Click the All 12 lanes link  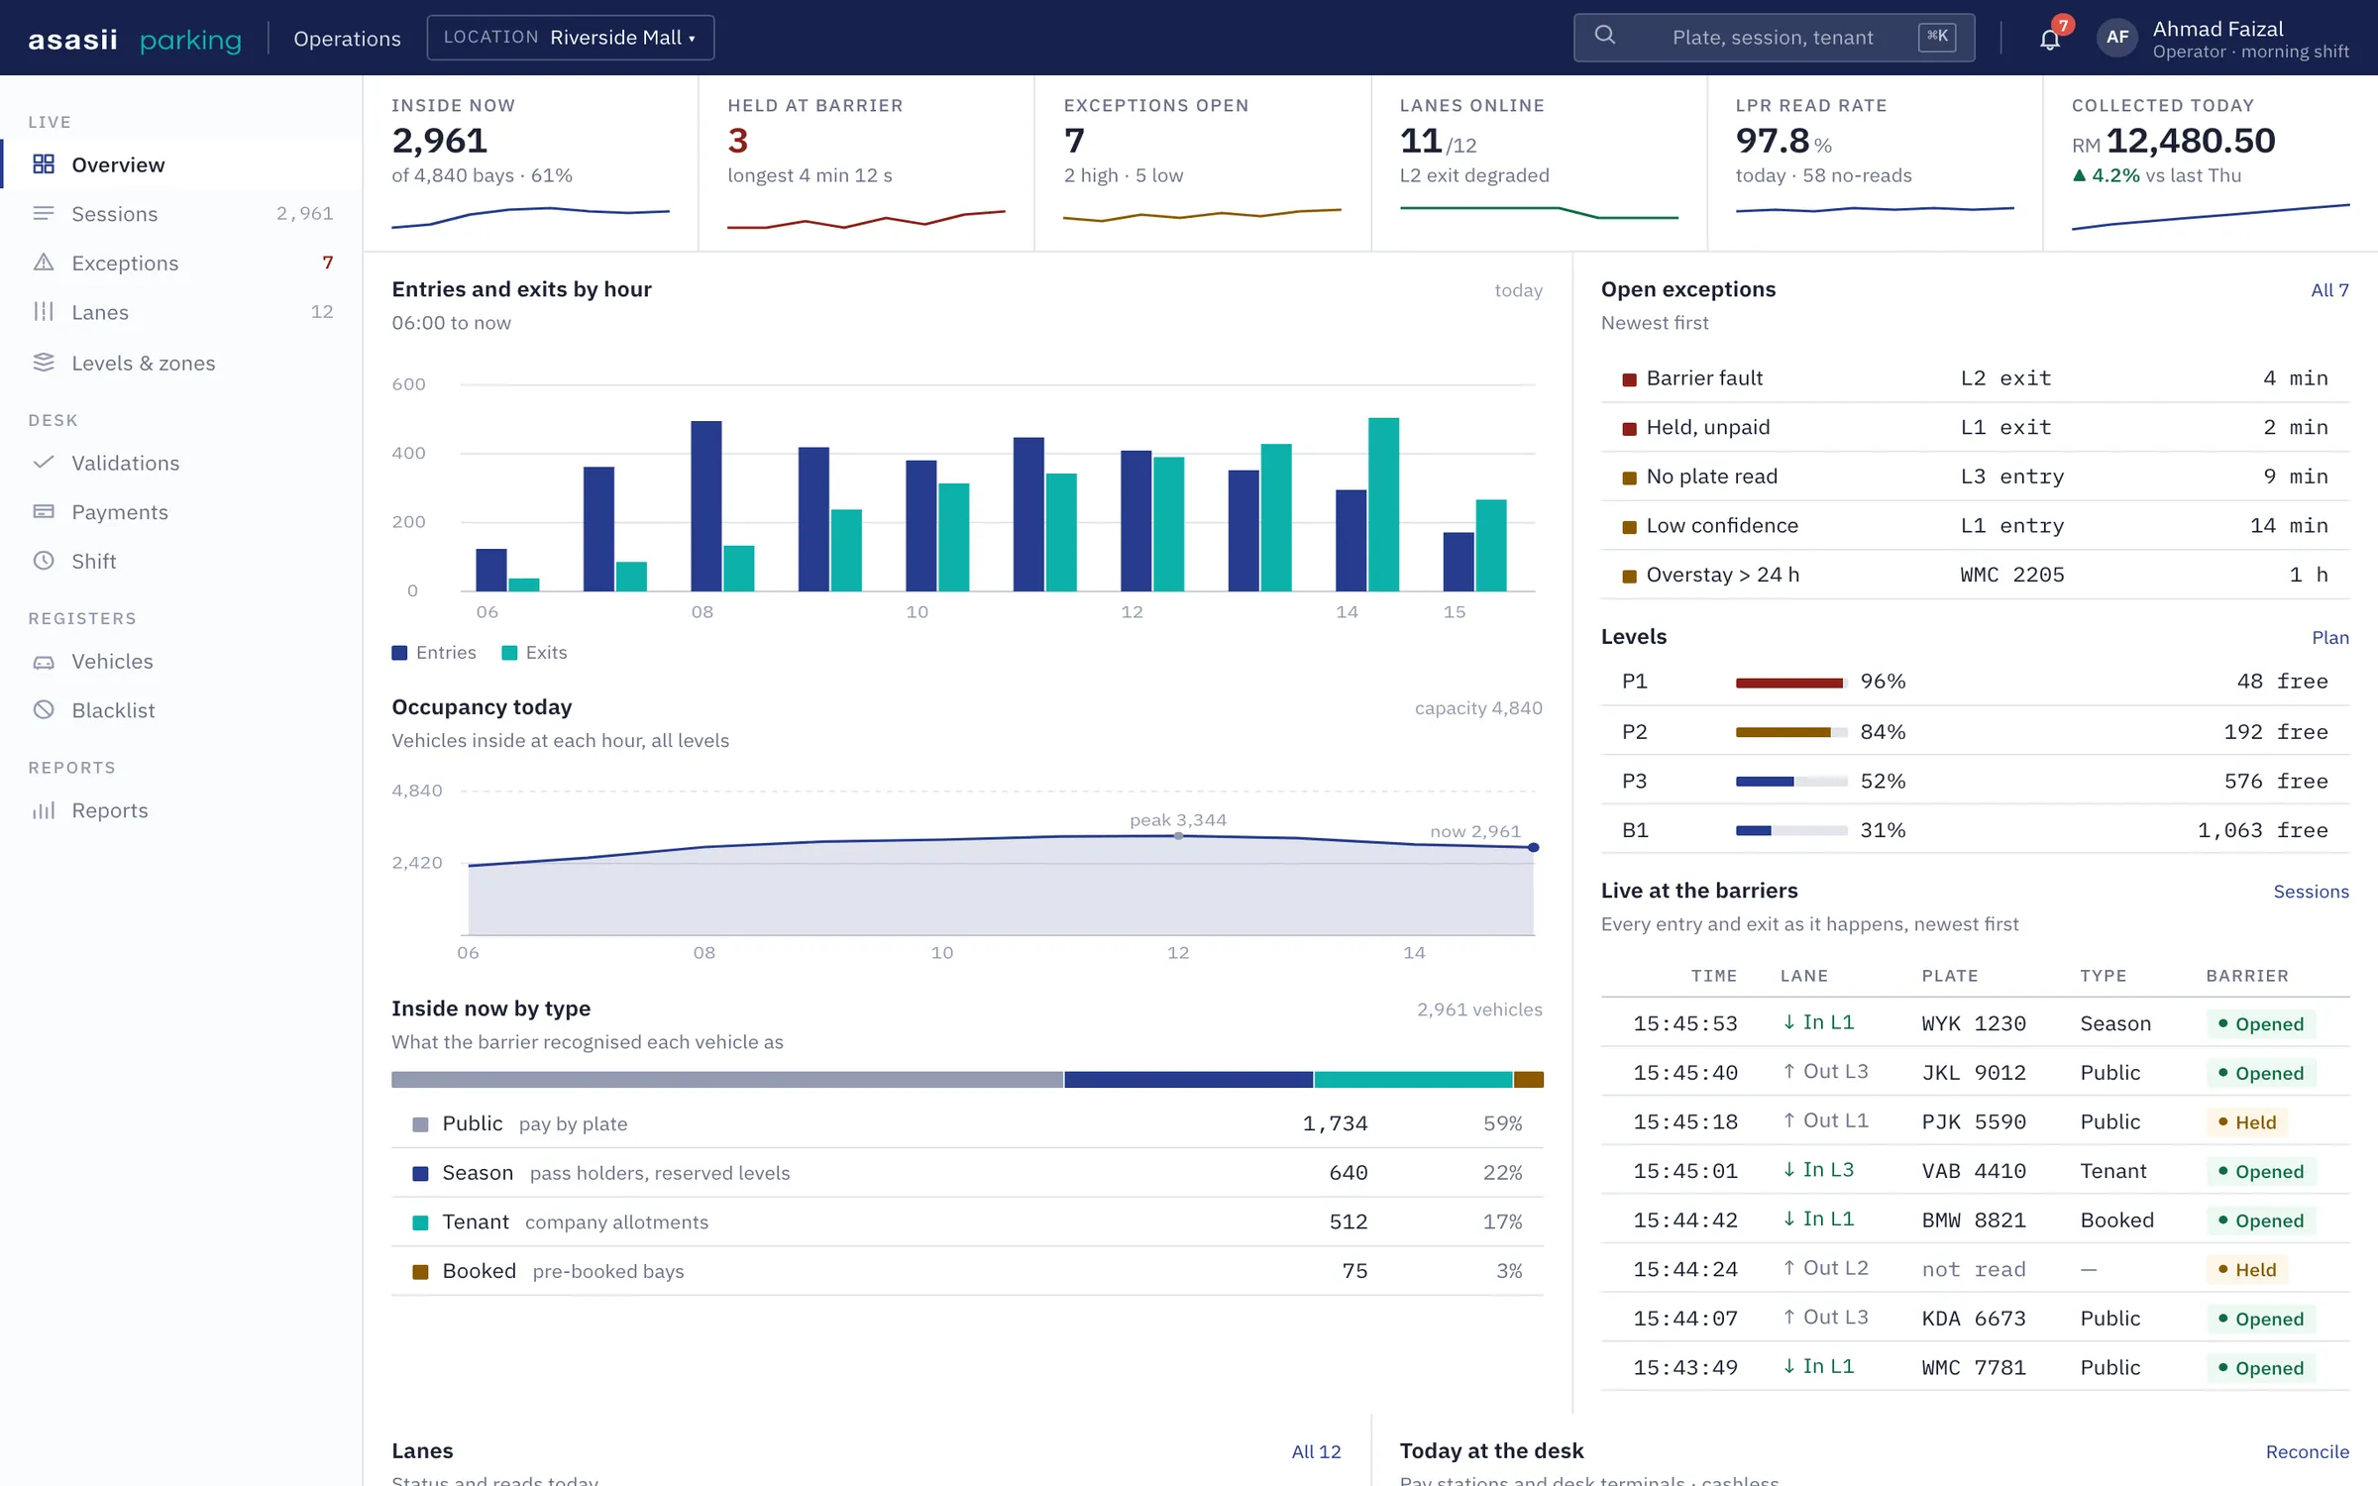pyautogui.click(x=1316, y=1451)
